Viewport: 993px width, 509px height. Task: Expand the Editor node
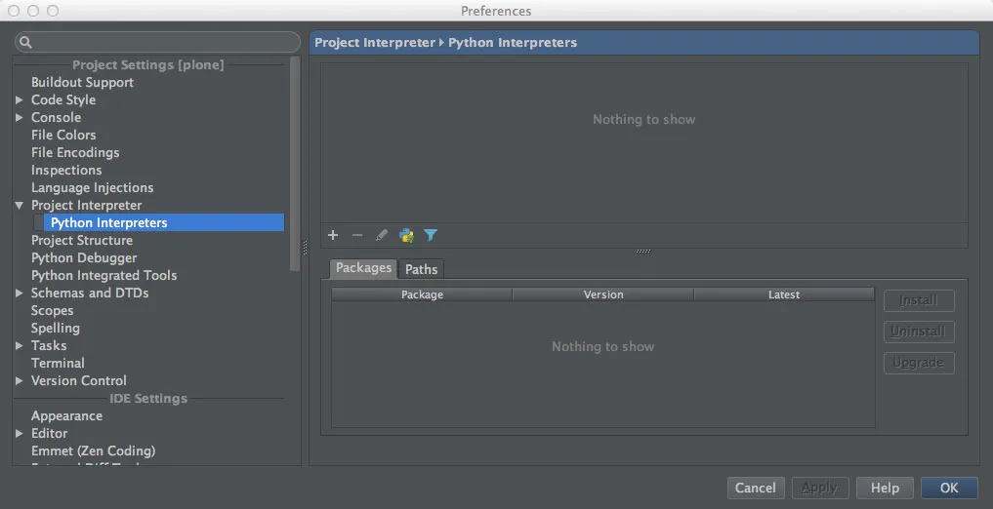click(x=19, y=434)
